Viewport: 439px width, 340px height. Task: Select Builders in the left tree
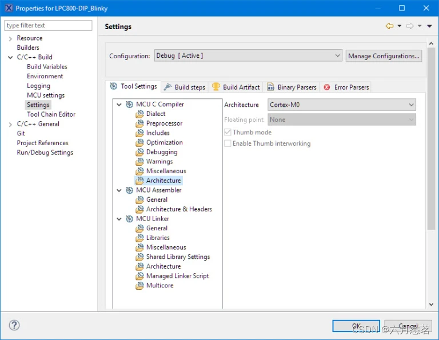[28, 47]
